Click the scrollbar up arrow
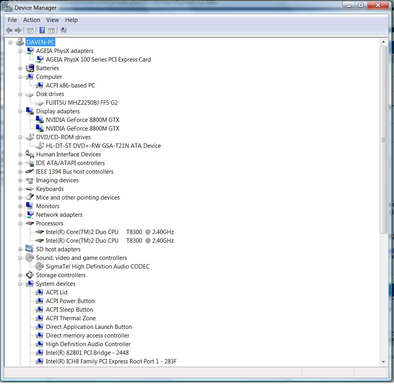This screenshot has width=394, height=392. [383, 42]
